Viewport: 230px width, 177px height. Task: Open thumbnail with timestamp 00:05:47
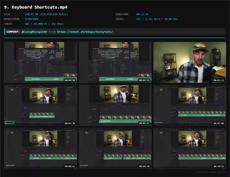(x=115, y=106)
